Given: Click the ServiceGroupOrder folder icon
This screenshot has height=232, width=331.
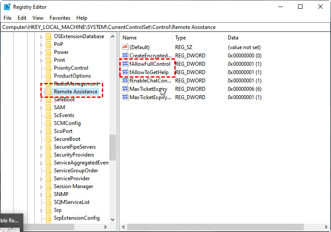Looking at the screenshot, I should click(49, 171).
